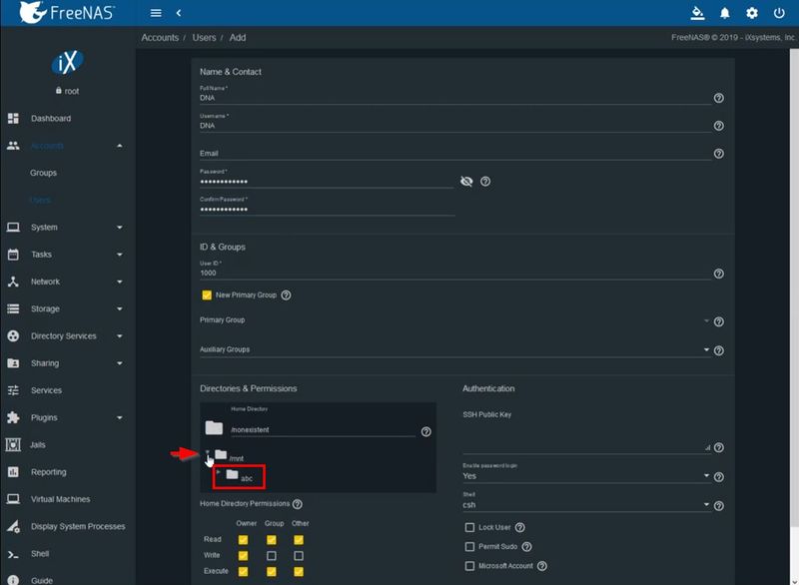Collapse the sidebar using the hamburger icon
The height and width of the screenshot is (585, 799).
(155, 13)
